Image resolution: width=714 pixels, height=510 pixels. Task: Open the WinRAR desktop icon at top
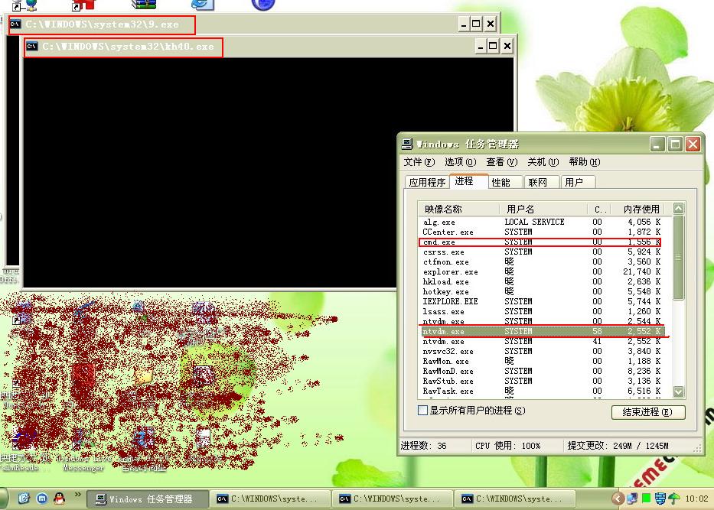click(143, 5)
